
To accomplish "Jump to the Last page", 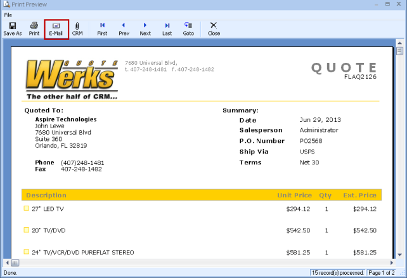I will click(x=167, y=29).
